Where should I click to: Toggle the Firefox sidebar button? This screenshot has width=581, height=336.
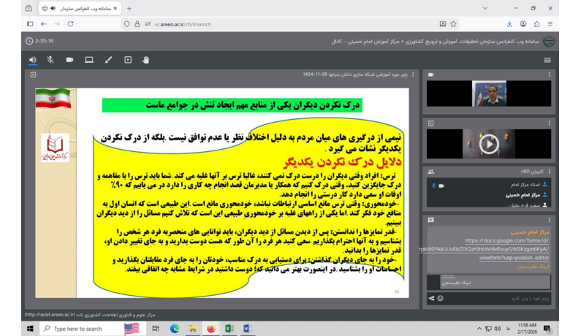[x=31, y=24]
